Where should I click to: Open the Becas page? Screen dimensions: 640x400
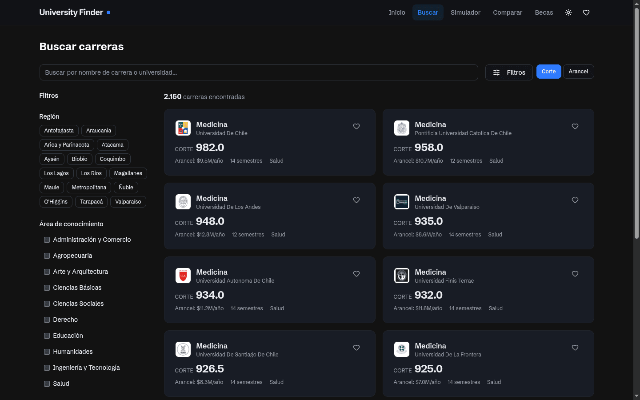click(544, 12)
